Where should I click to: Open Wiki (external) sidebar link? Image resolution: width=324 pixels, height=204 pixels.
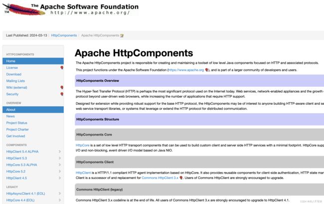tap(16, 87)
